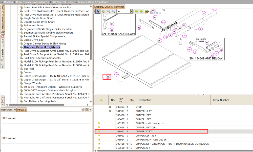The height and width of the screenshot is (152, 253).
Task: Go to next page with green right arrow
Action: tap(141, 11)
